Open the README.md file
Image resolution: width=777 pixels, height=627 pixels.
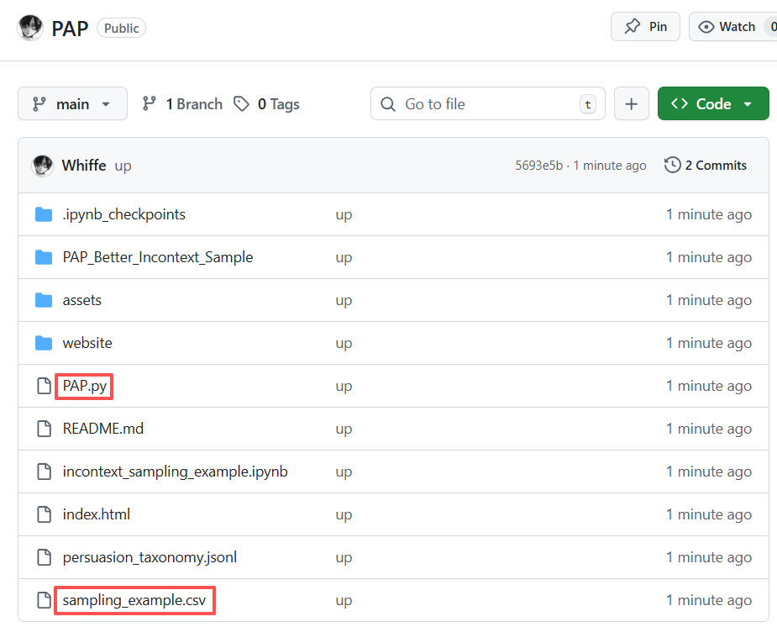[103, 429]
